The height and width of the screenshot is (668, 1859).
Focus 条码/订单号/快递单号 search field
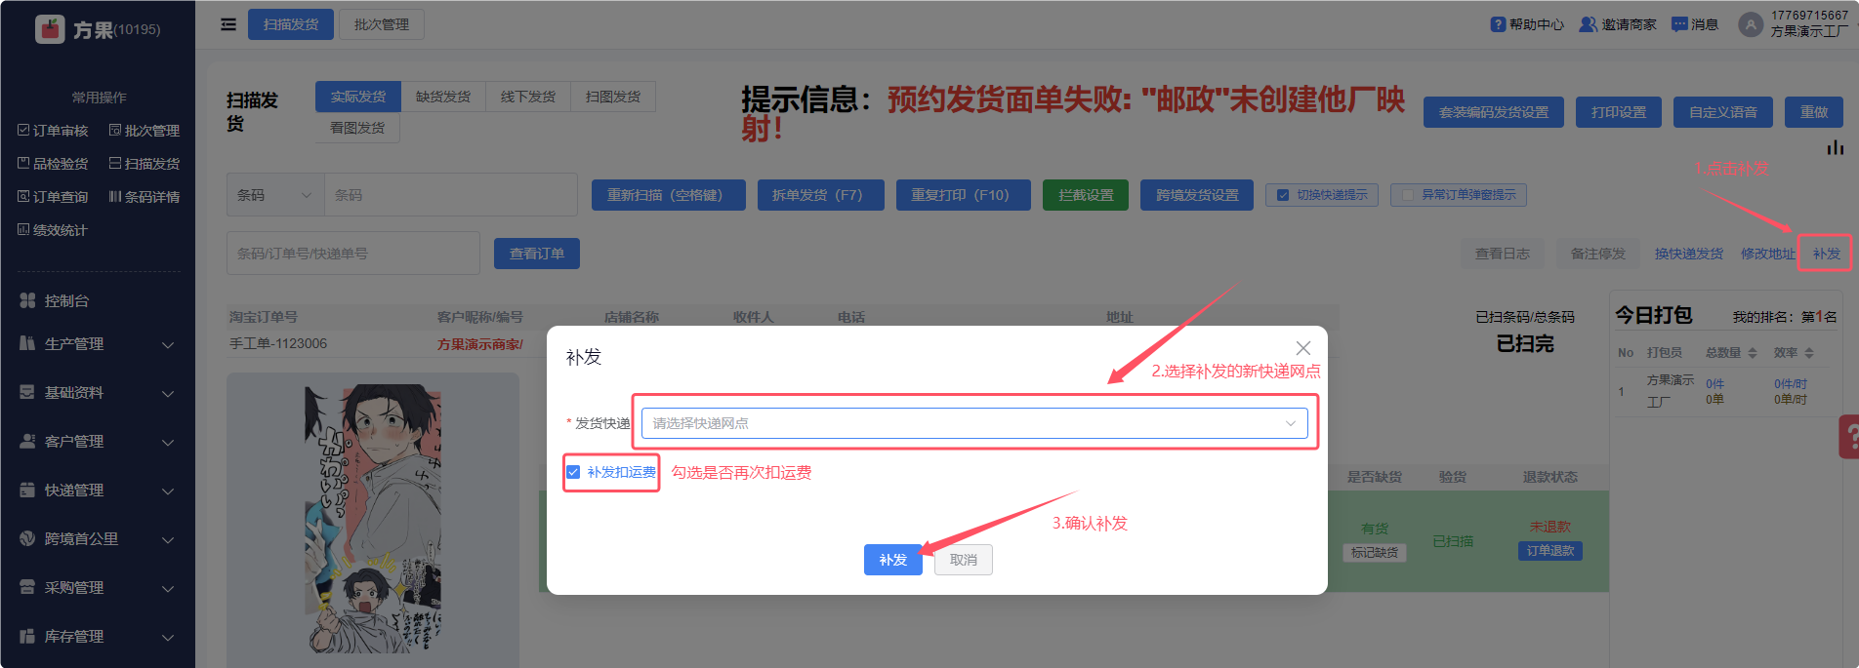[353, 254]
